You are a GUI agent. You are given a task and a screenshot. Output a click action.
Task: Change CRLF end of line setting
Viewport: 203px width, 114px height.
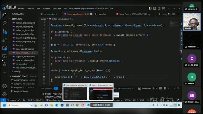pyautogui.click(x=135, y=100)
